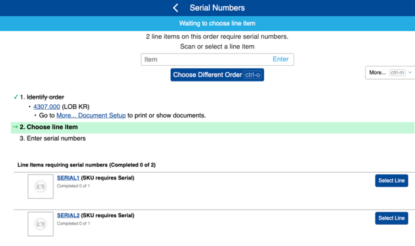
Task: Click the Waiting to choose line item banner
Action: pos(207,24)
